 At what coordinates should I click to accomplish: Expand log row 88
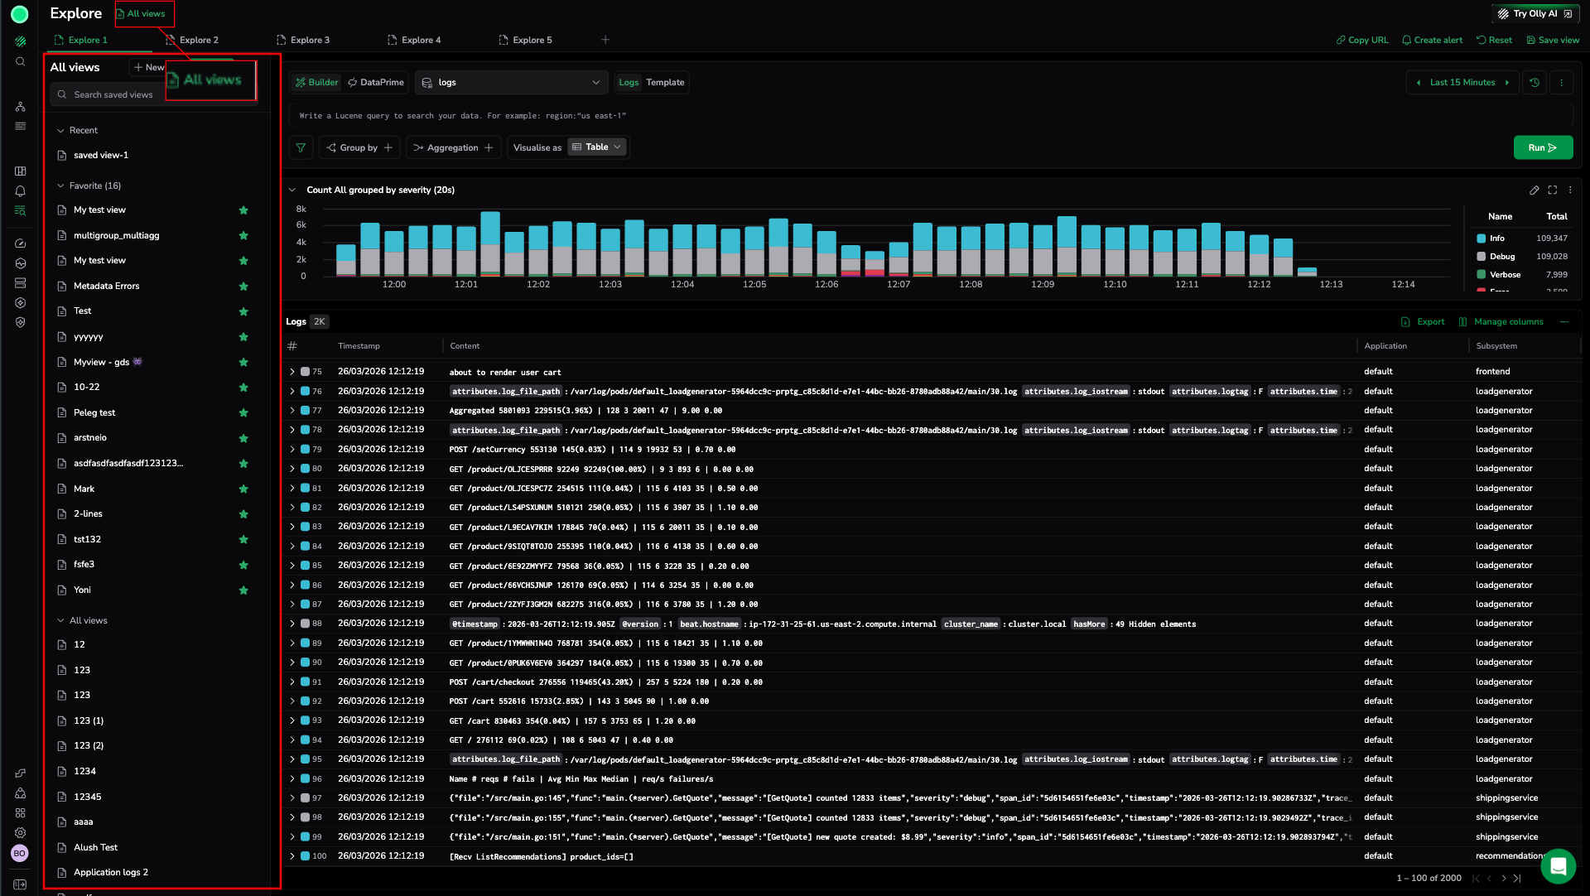coord(292,624)
